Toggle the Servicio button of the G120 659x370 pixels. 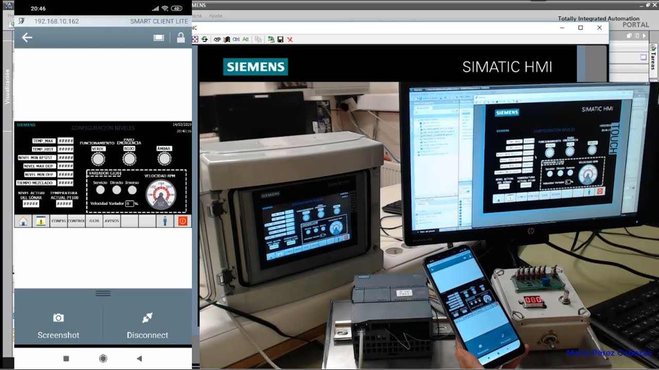tap(100, 190)
